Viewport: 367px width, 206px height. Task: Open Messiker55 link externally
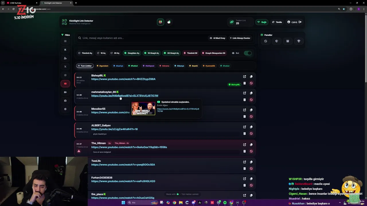pyautogui.click(x=245, y=110)
